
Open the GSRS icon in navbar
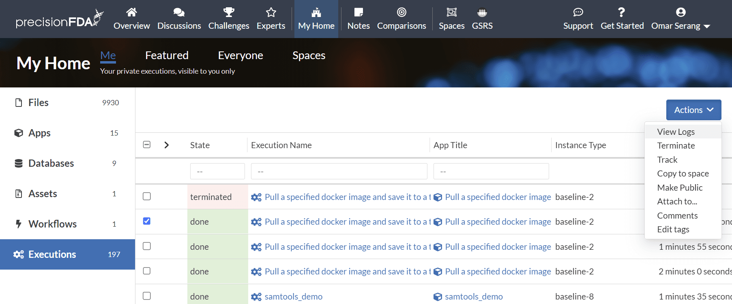click(x=482, y=13)
